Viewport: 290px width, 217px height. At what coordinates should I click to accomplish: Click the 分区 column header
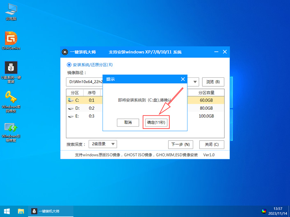(75, 93)
